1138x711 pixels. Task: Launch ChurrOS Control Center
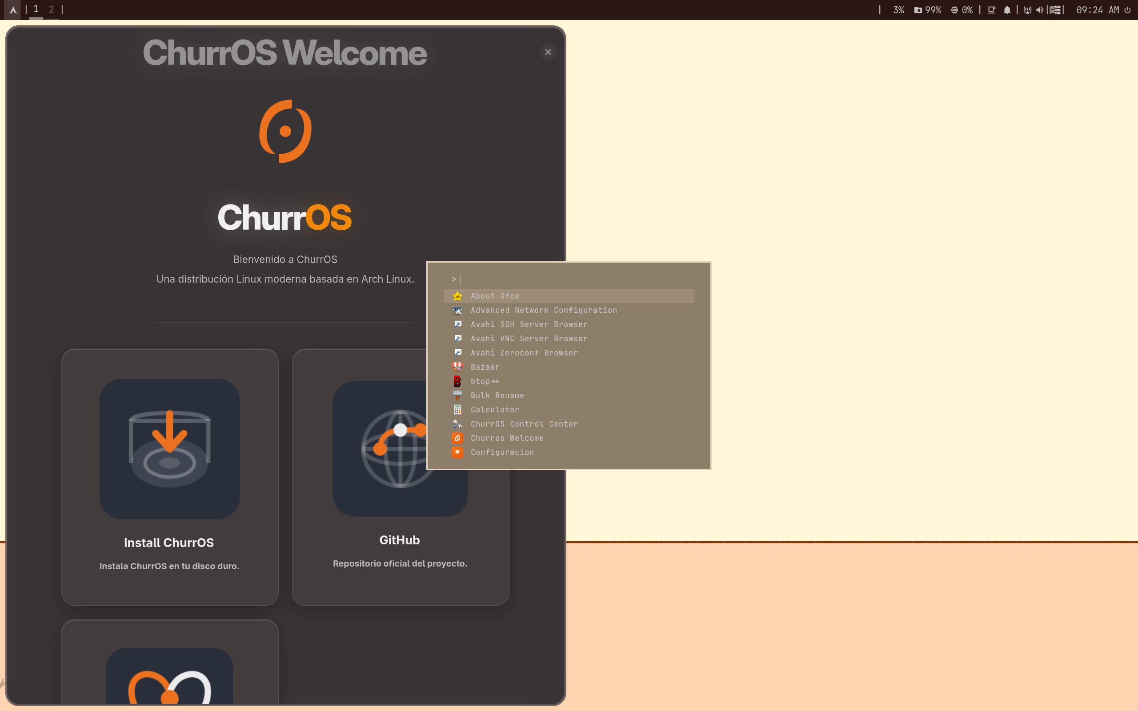click(569, 423)
